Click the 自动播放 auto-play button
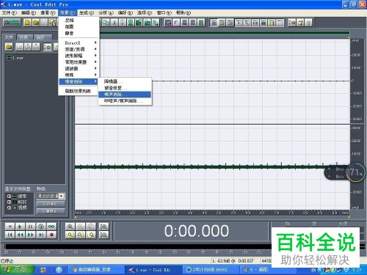The image size is (367, 275). 51,204
